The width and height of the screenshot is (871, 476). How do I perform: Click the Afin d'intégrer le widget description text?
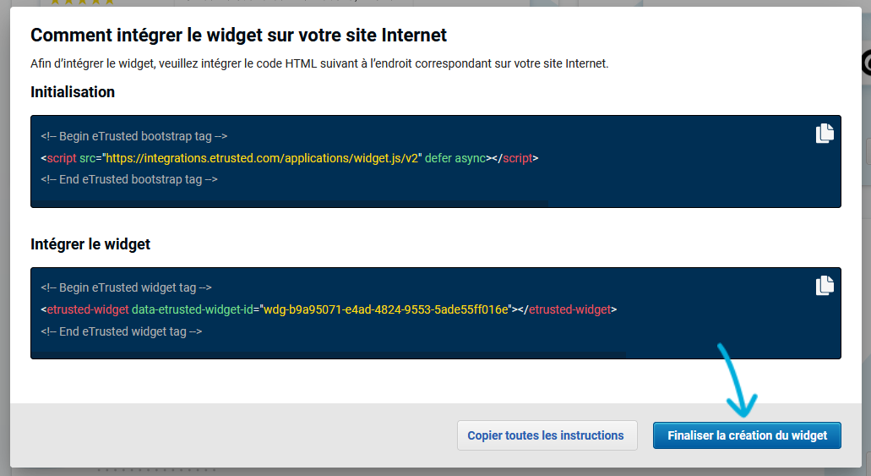click(319, 63)
